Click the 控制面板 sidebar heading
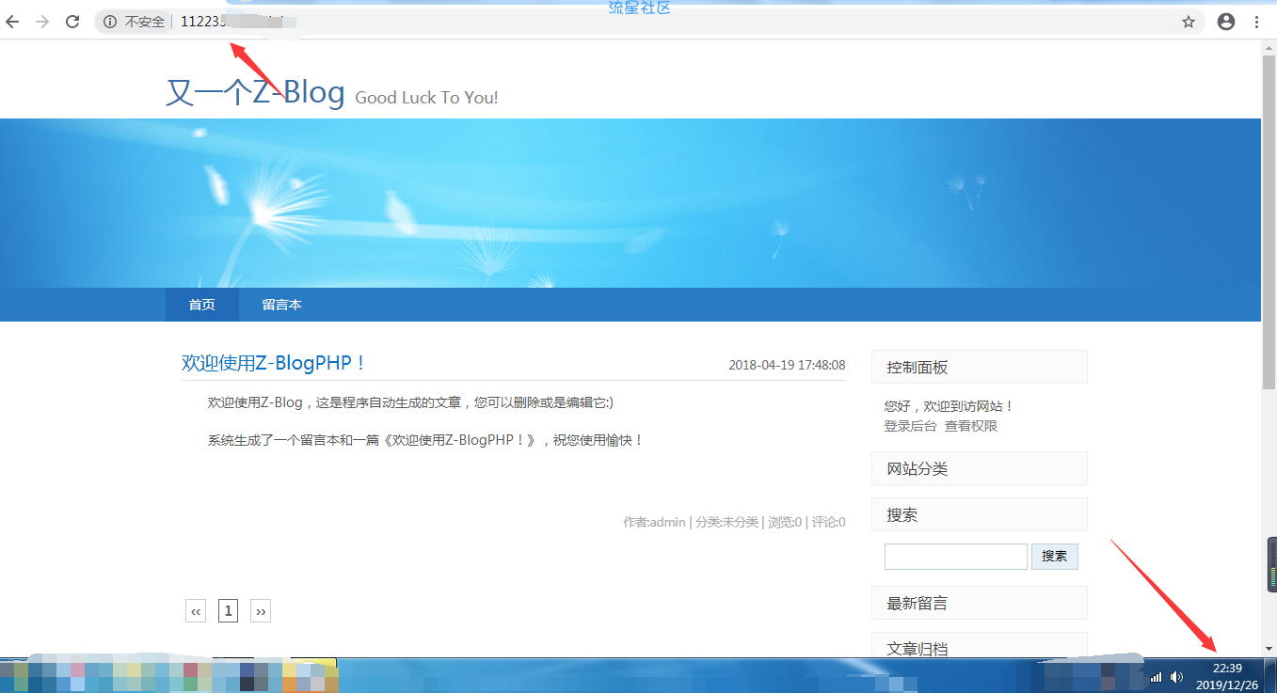1277x693 pixels. pos(980,367)
